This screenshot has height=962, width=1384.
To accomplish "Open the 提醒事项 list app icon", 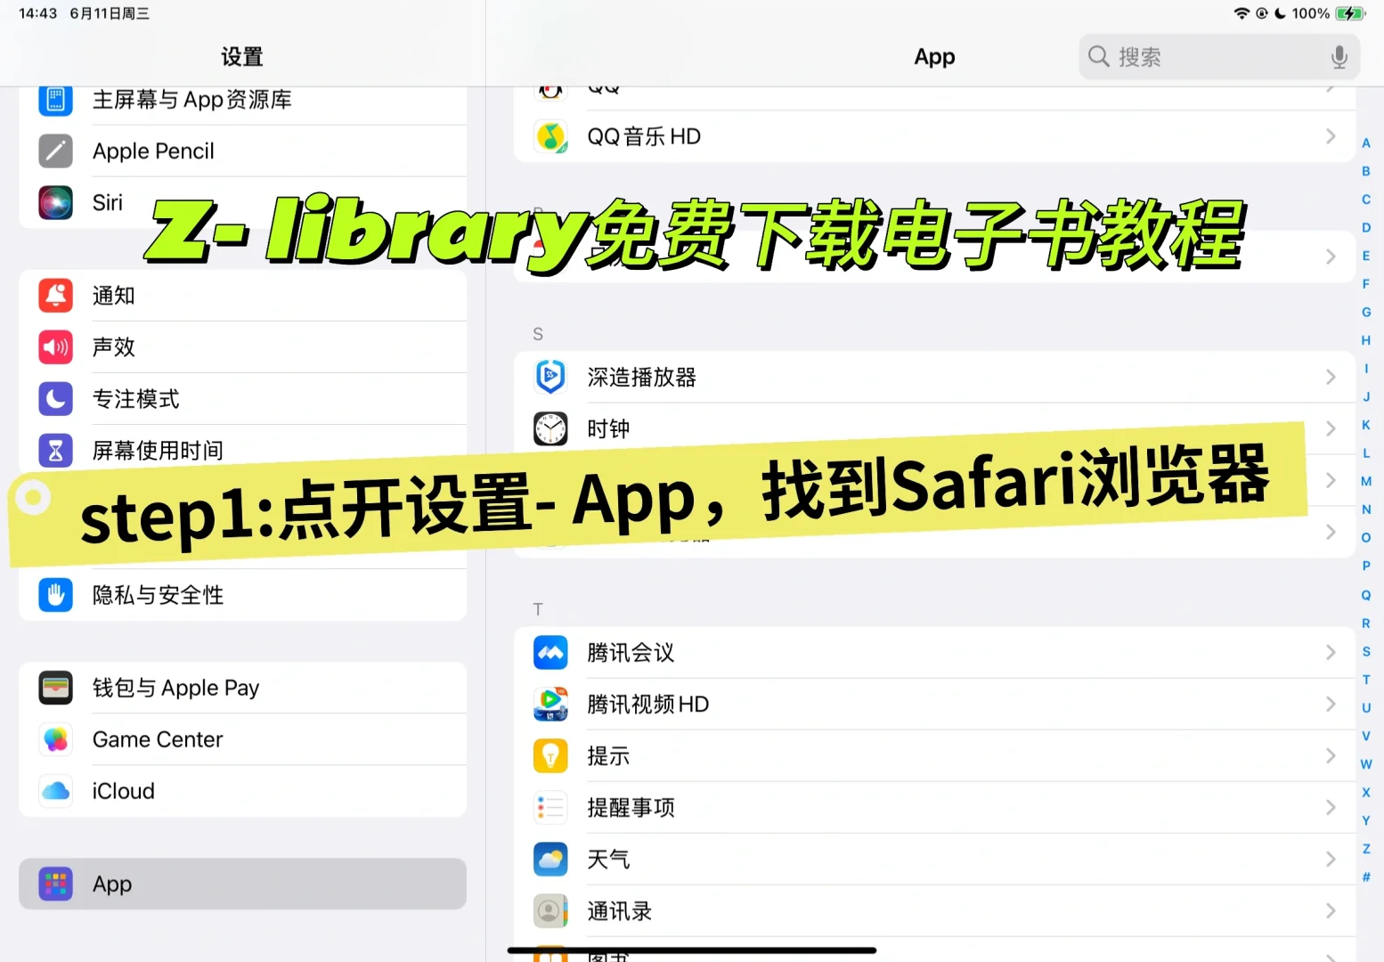I will click(550, 808).
